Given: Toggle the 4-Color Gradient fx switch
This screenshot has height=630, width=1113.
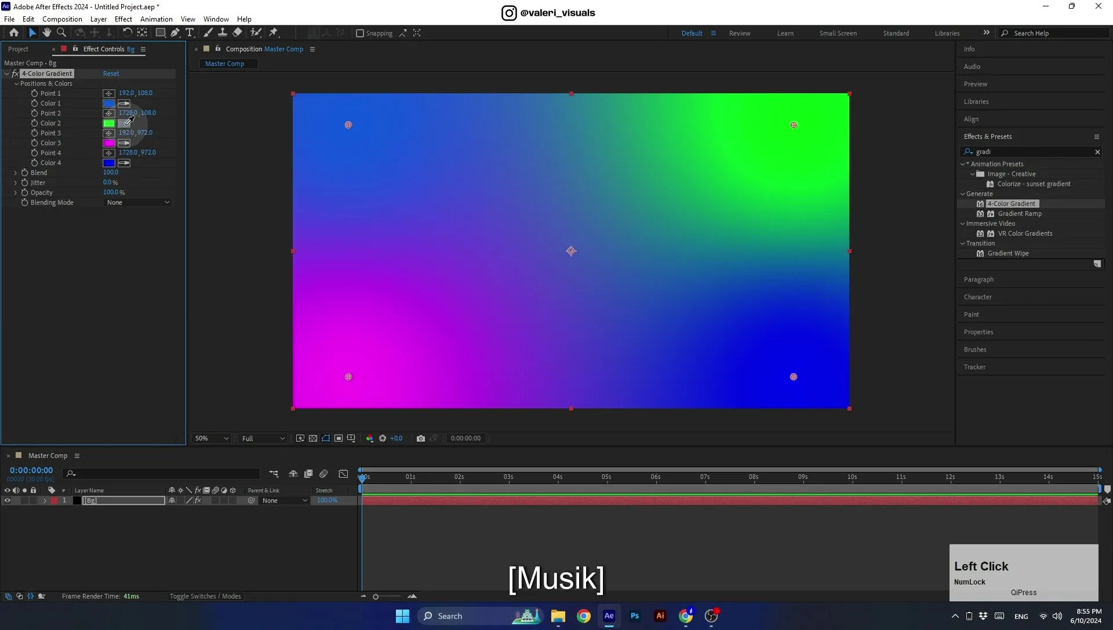Looking at the screenshot, I should click(15, 74).
